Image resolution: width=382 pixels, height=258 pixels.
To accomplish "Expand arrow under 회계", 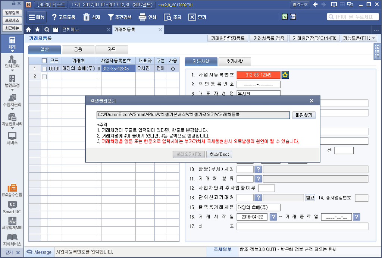I will pos(12,51).
